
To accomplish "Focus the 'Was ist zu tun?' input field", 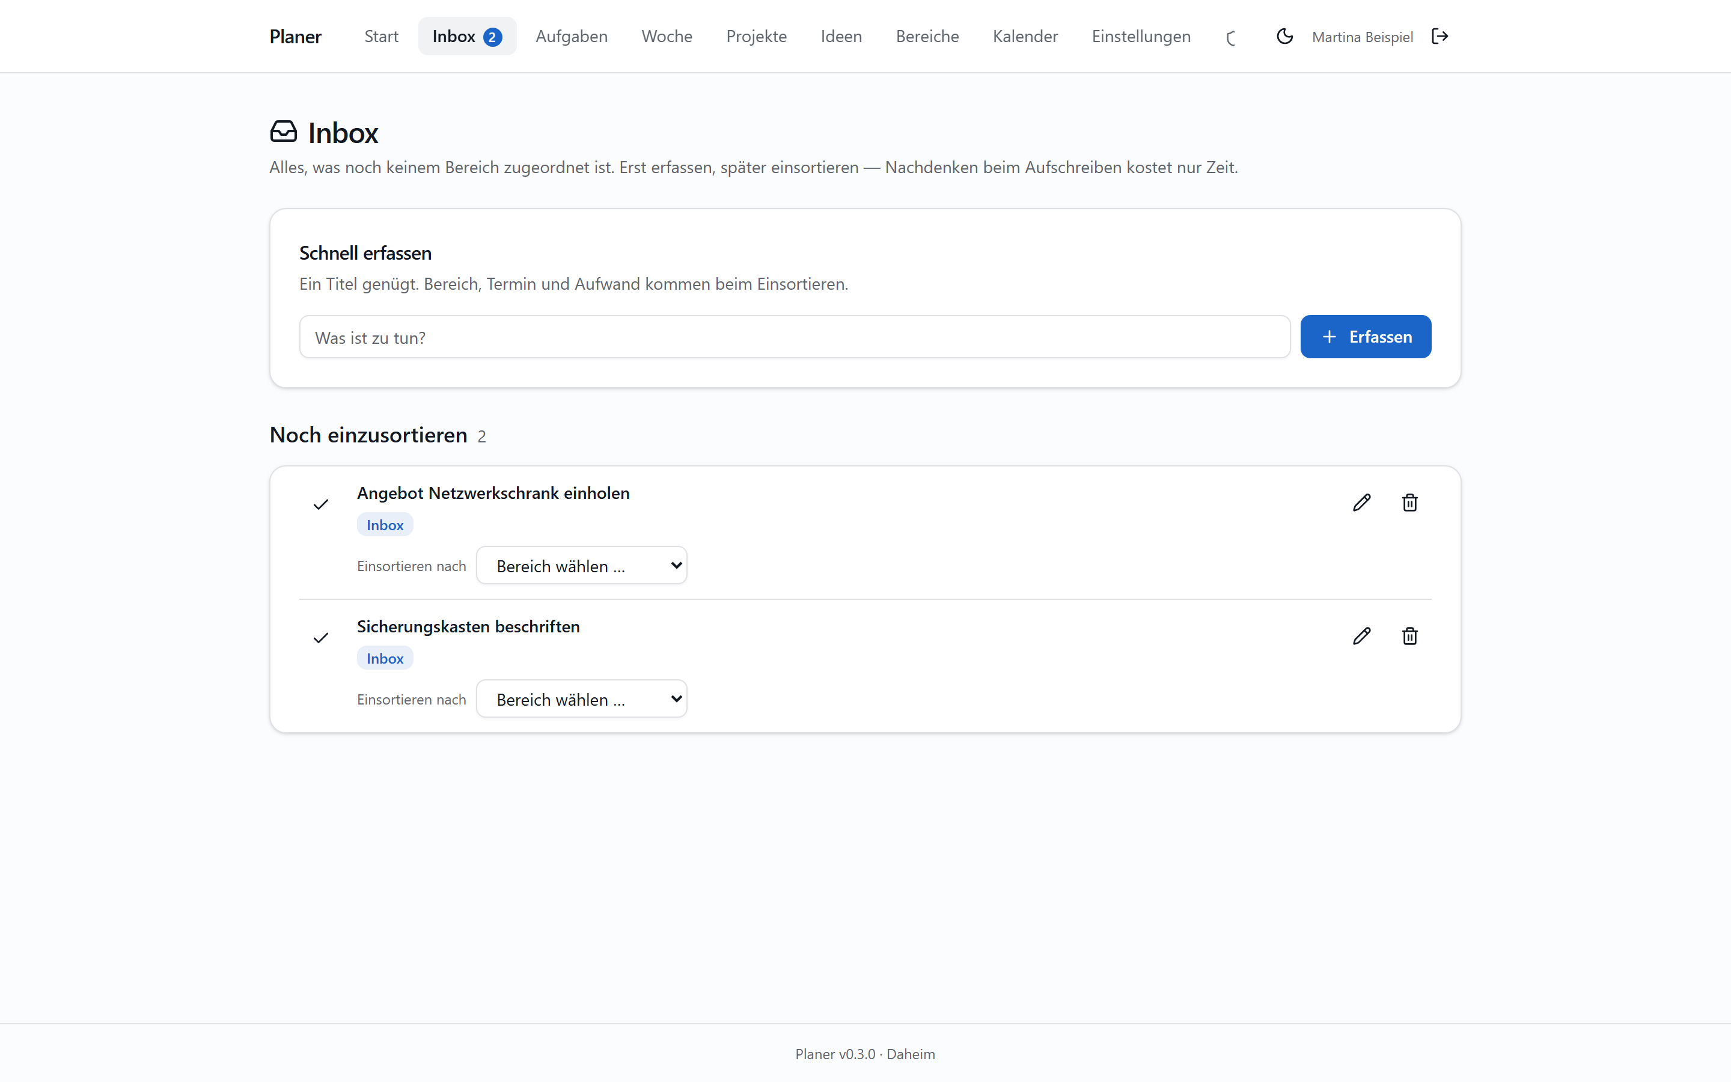I will [x=795, y=337].
